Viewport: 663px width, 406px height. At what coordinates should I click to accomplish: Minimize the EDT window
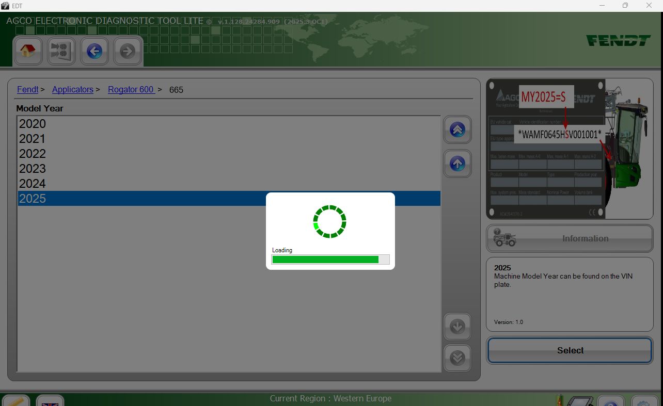tap(602, 6)
